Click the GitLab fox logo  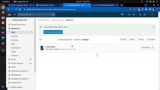9,14
